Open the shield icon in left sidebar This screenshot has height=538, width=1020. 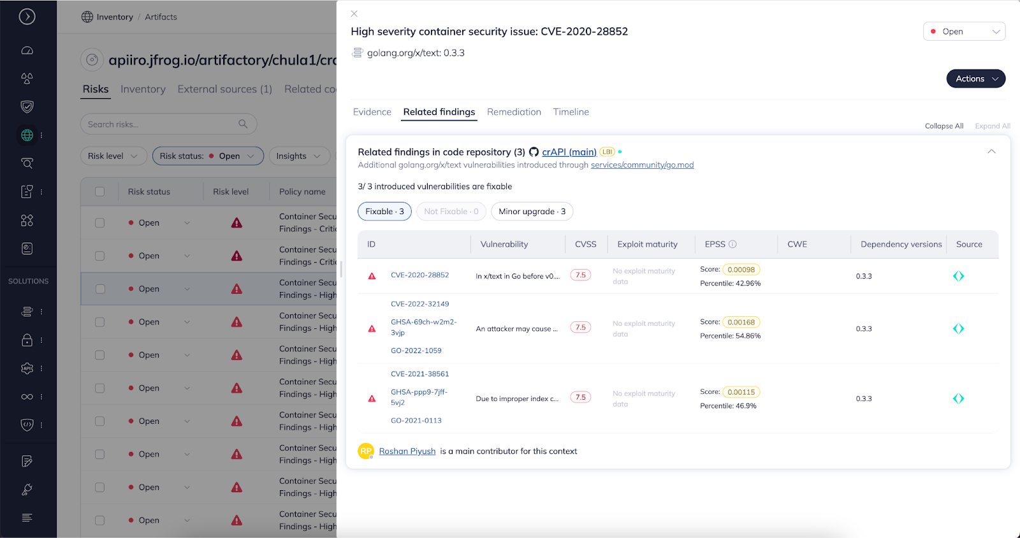click(x=27, y=106)
